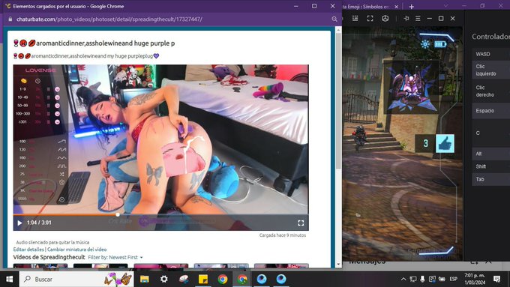510x287 pixels.
Task: Open File Explorer from the taskbar
Action: (145, 279)
